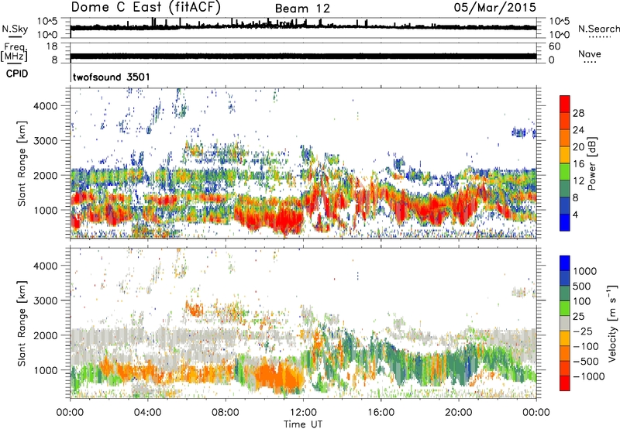620x429 pixels.
Task: Click the '04:00' time axis label
Action: 147,413
